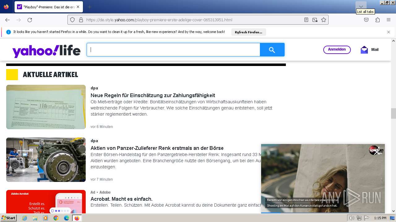Click the floating video player

(323, 178)
